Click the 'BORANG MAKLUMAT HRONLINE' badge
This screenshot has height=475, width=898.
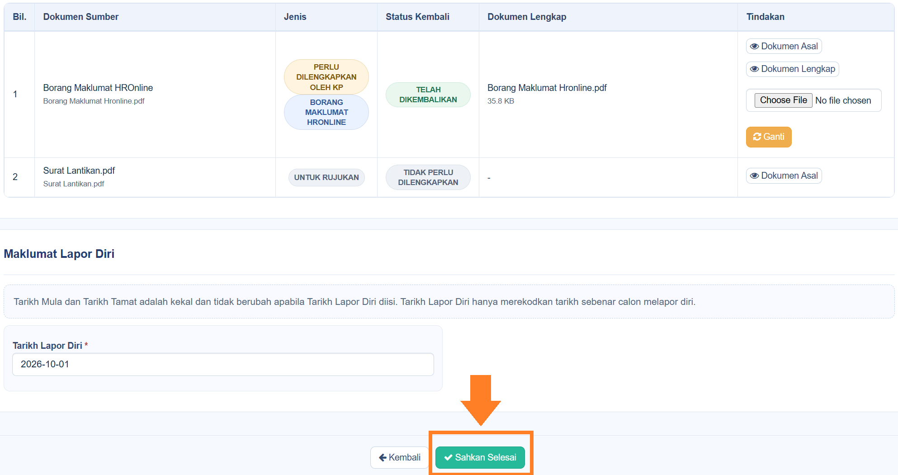pyautogui.click(x=326, y=112)
